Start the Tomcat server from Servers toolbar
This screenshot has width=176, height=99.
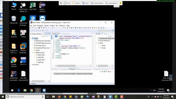coord(105,71)
